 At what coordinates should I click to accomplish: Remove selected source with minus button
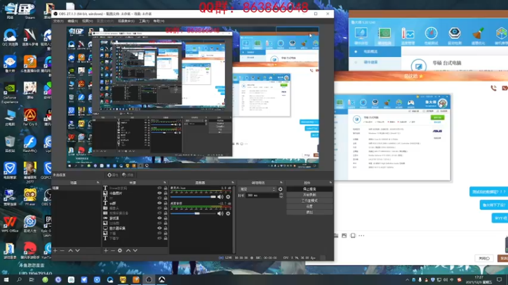pyautogui.click(x=113, y=250)
